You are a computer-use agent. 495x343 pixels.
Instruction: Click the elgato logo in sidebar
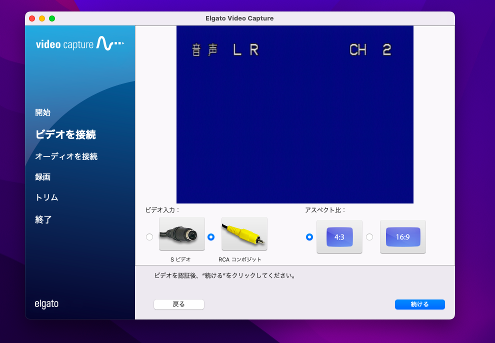click(46, 304)
